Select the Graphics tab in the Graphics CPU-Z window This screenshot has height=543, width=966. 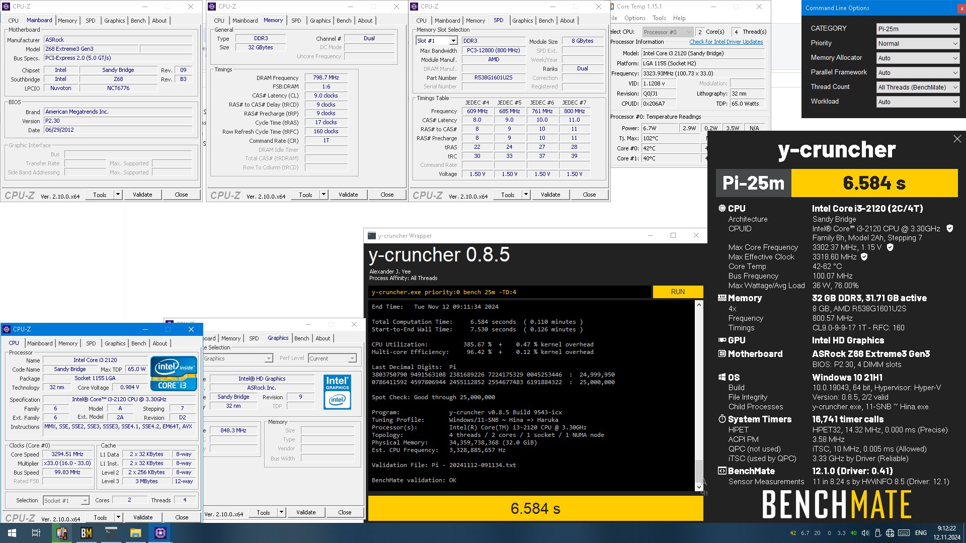[x=278, y=338]
